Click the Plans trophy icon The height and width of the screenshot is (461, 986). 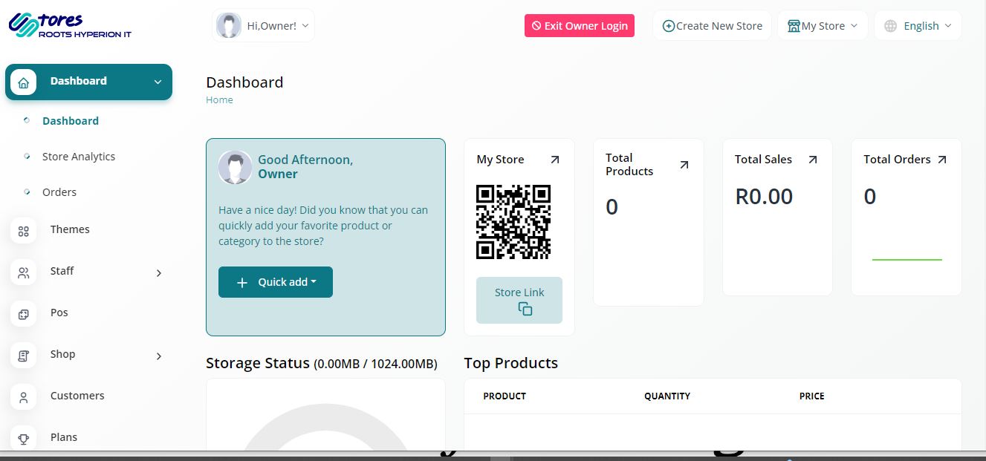23,439
